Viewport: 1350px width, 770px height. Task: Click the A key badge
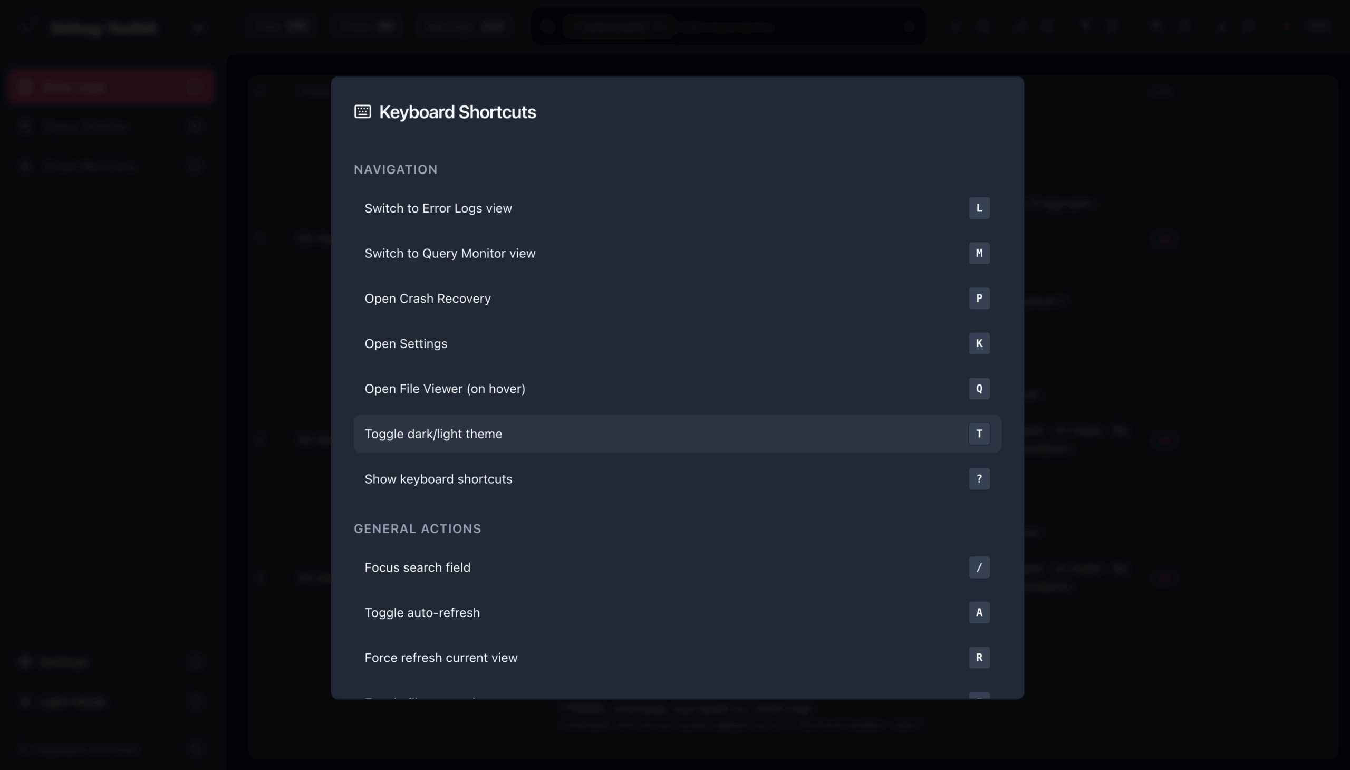point(979,612)
